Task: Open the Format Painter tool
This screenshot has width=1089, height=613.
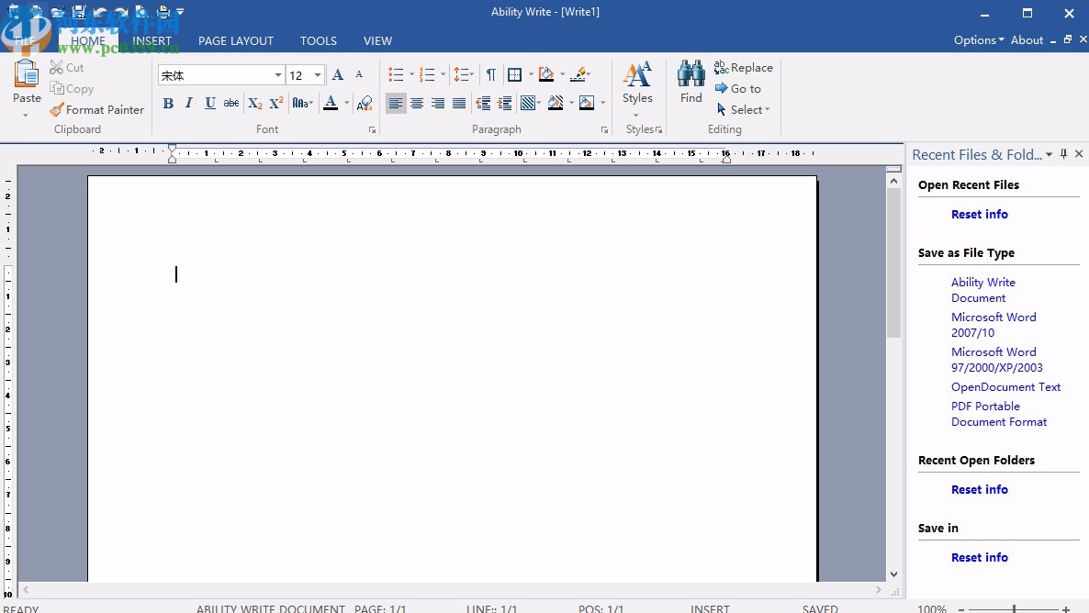Action: (96, 109)
